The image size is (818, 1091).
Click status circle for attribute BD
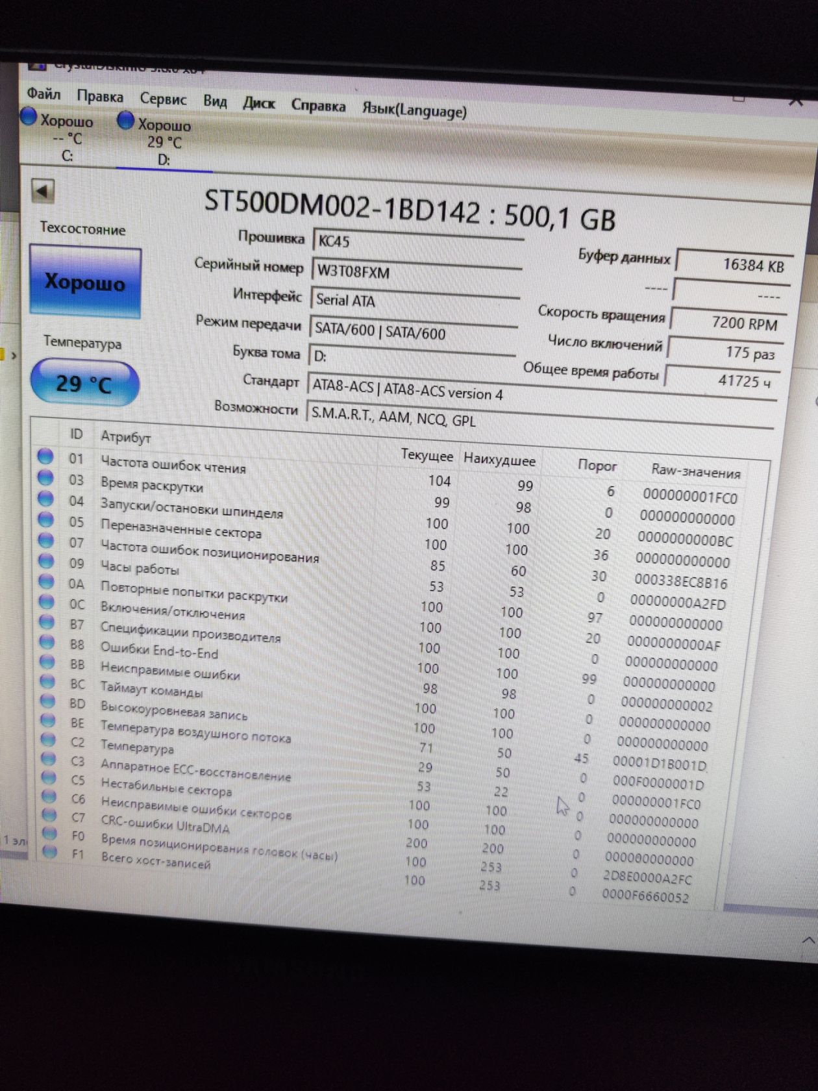pos(48,701)
